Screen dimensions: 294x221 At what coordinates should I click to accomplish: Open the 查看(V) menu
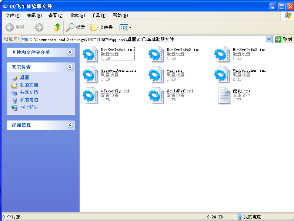(x=56, y=16)
